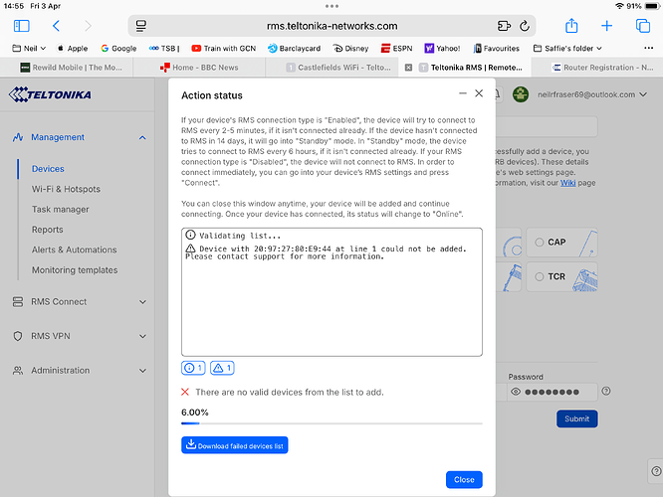The height and width of the screenshot is (497, 663).
Task: Open the help widget at screen edge
Action: [x=656, y=471]
